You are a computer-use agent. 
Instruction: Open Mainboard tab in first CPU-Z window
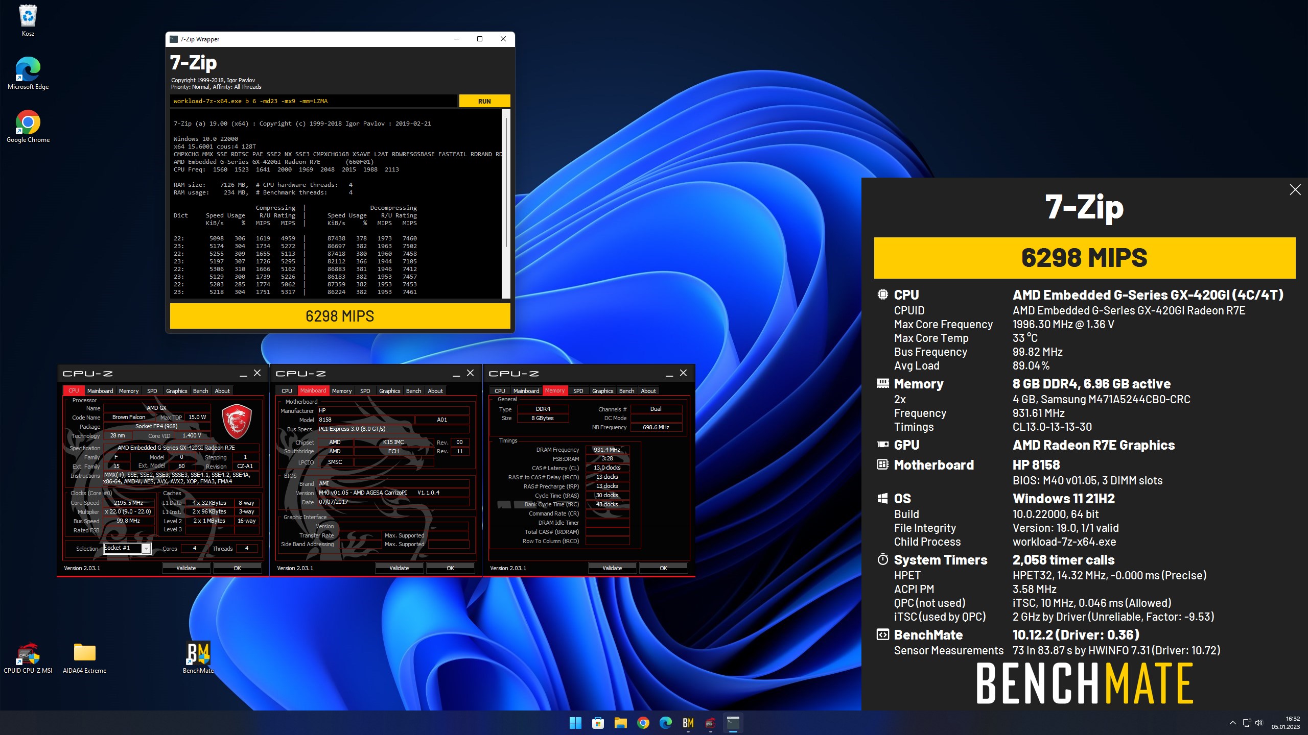[100, 390]
